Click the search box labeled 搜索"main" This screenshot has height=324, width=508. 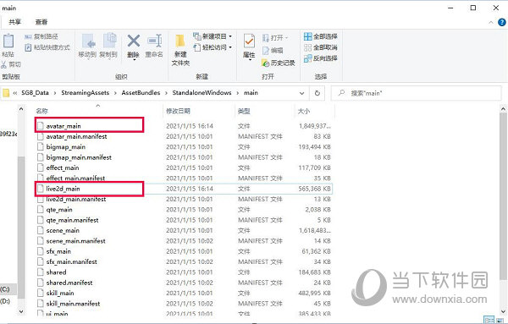[x=417, y=93]
